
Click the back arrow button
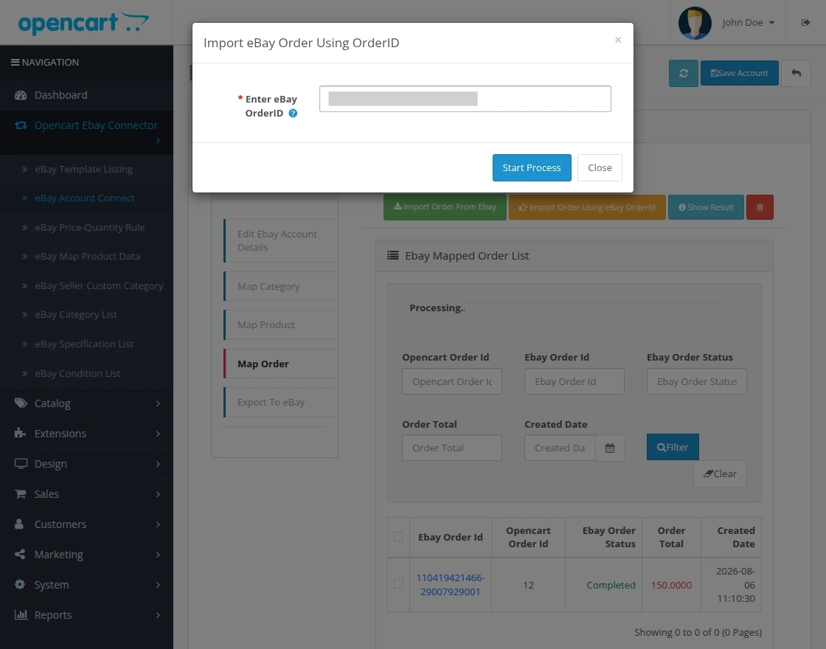pos(796,73)
